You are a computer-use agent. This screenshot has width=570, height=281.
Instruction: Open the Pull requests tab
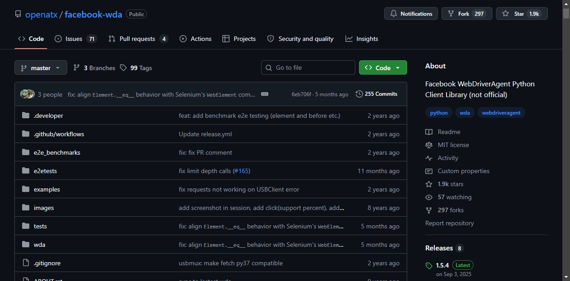[x=138, y=39]
